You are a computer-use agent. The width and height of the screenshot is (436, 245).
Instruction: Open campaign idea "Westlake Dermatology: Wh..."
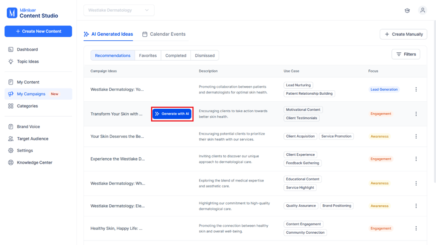click(x=118, y=183)
